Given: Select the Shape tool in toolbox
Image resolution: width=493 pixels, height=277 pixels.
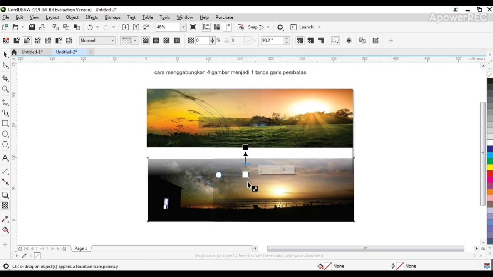Looking at the screenshot, I should tap(5, 65).
